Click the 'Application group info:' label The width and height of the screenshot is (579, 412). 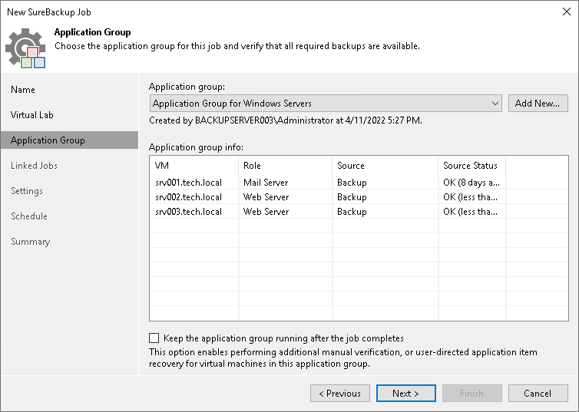[196, 147]
